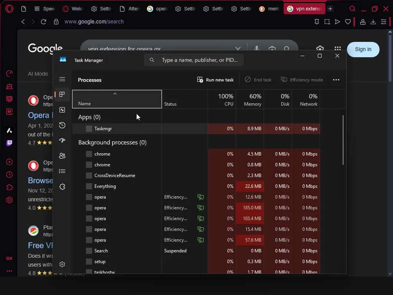393x295 pixels.
Task: Select the opera process using 185.0 MB
Action: [196, 208]
